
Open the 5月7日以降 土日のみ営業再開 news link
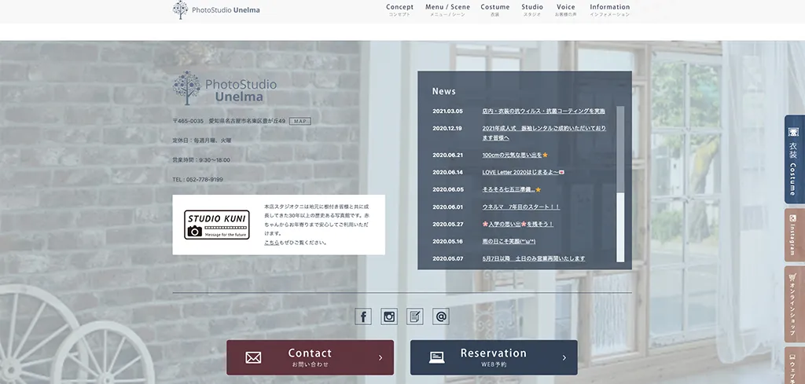(534, 259)
